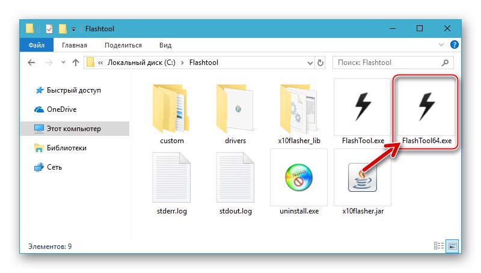The image size is (481, 273).
Task: Select Сеть in navigation pane
Action: pos(54,167)
